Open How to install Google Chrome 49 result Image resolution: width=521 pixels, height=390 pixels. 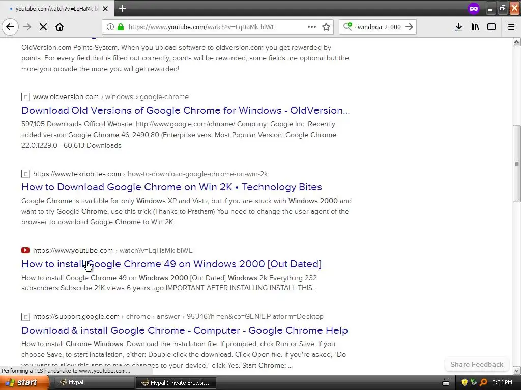(x=171, y=264)
